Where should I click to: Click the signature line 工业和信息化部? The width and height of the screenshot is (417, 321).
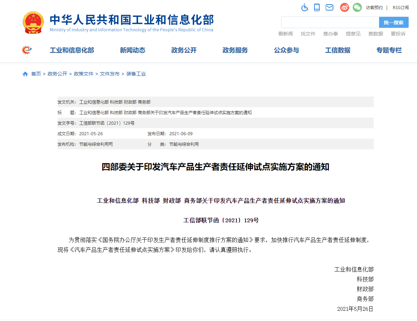click(354, 269)
